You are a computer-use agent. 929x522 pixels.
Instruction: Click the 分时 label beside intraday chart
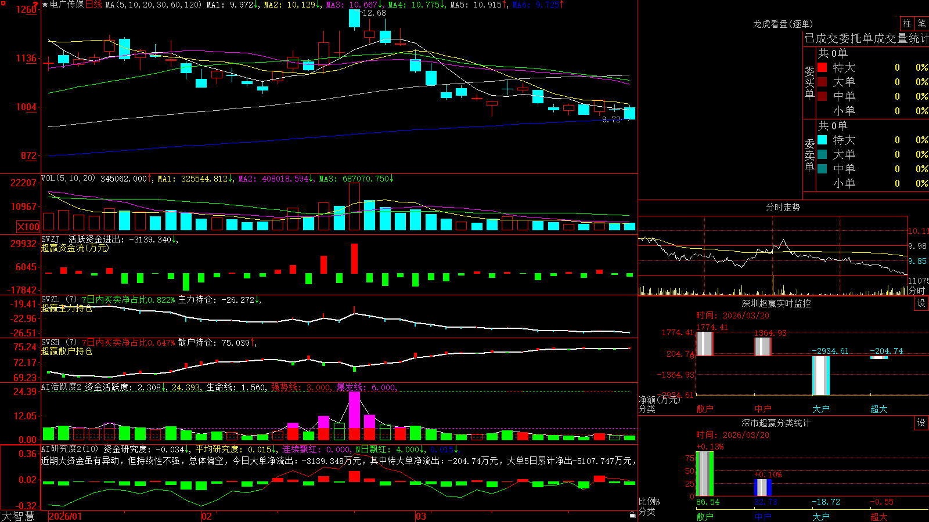917,291
